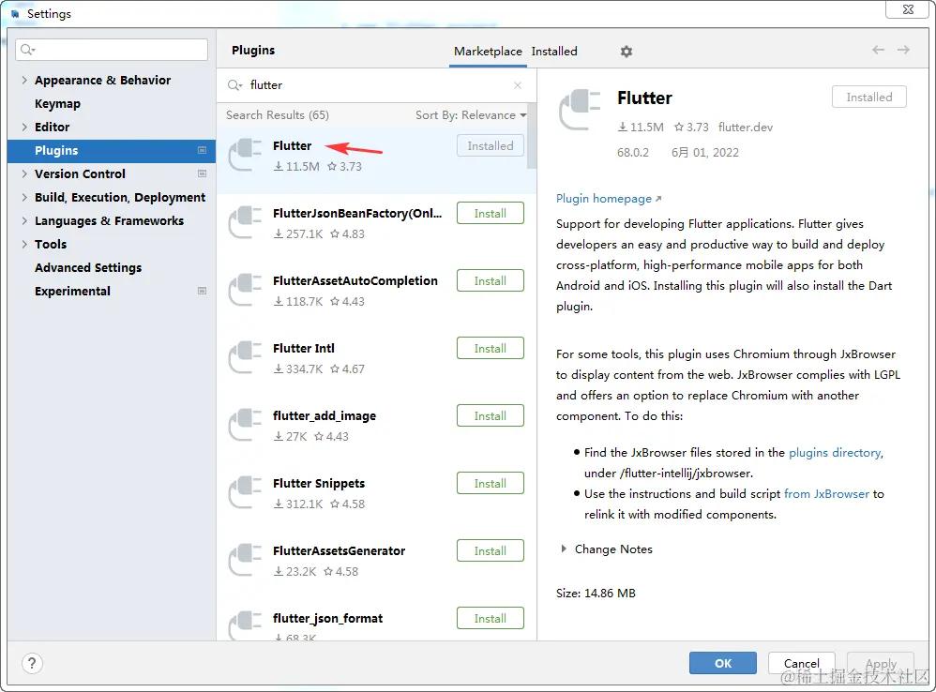Click the project-level marker beside Version Control
Image resolution: width=936 pixels, height=692 pixels.
(202, 173)
